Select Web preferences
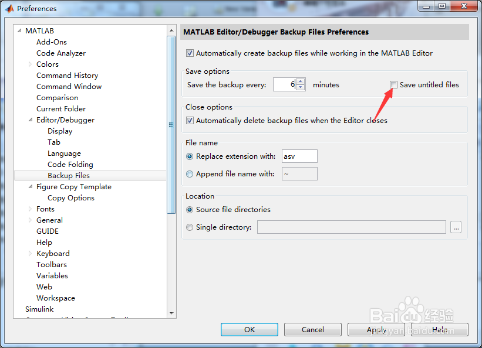The width and height of the screenshot is (482, 348). pos(44,287)
